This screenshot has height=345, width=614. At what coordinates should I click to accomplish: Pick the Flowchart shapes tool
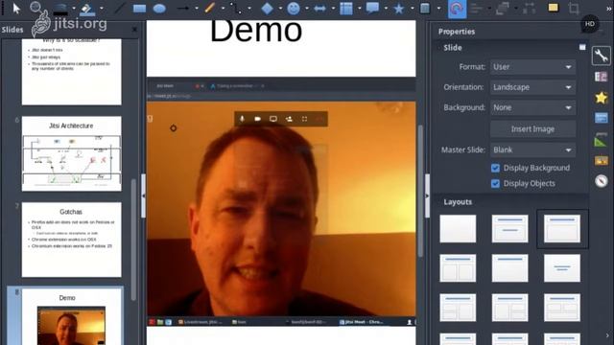point(346,9)
